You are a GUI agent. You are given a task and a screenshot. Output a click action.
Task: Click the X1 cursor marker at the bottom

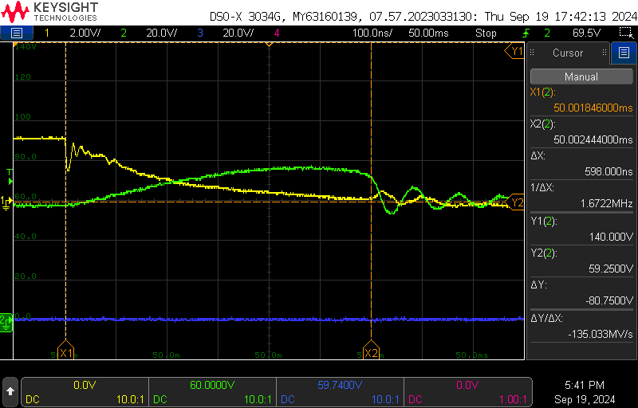pos(65,351)
